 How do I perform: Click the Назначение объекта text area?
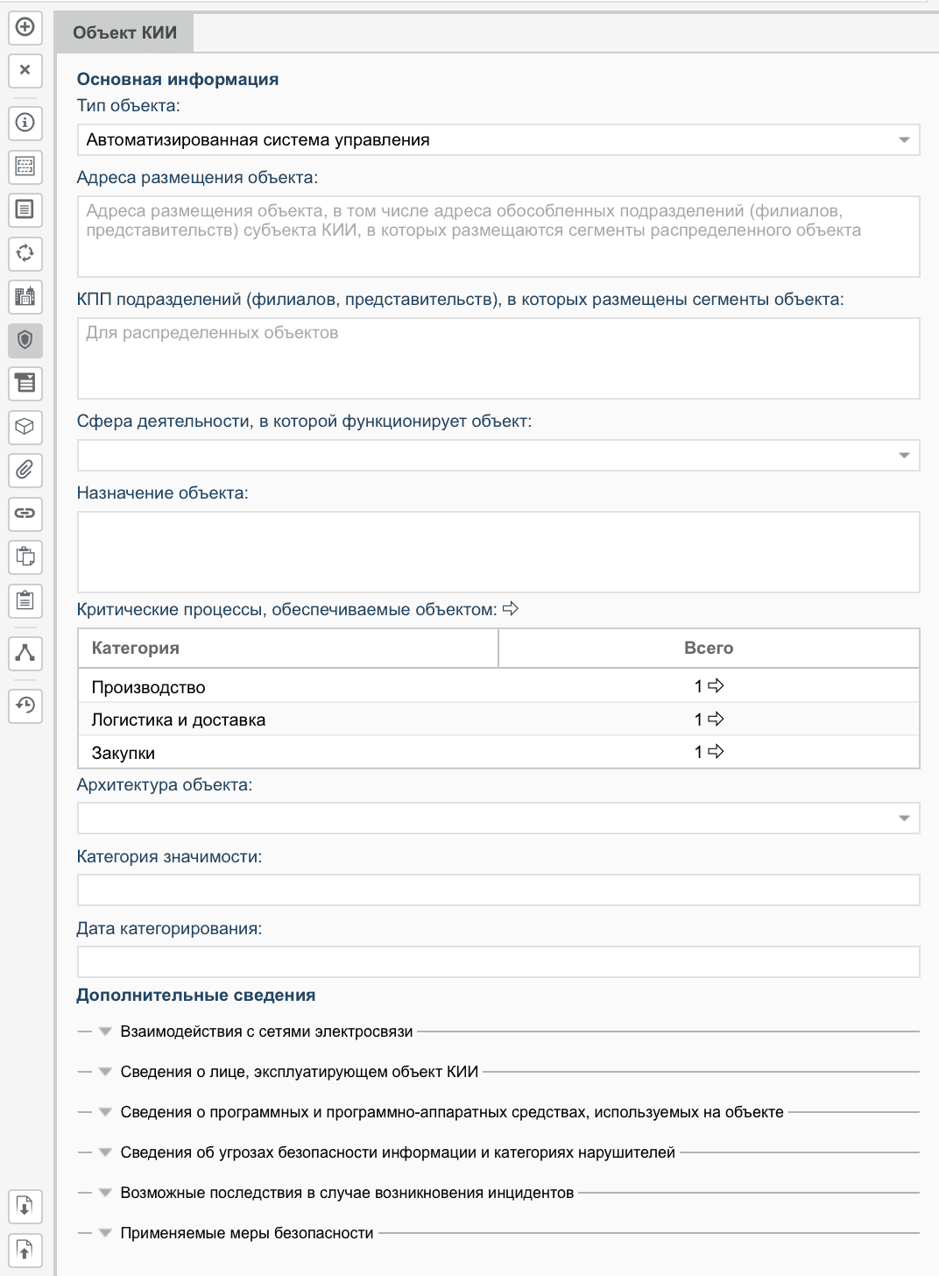coord(498,552)
